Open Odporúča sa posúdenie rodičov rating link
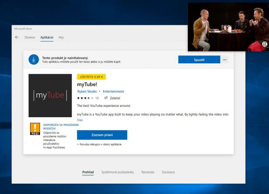 [61, 127]
